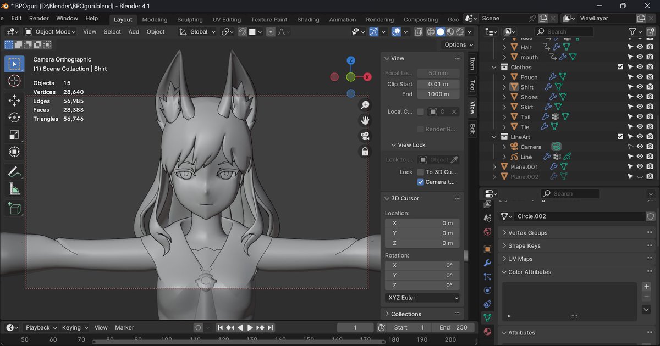Switch to solid viewport shading
The width and height of the screenshot is (660, 346).
[x=441, y=32]
